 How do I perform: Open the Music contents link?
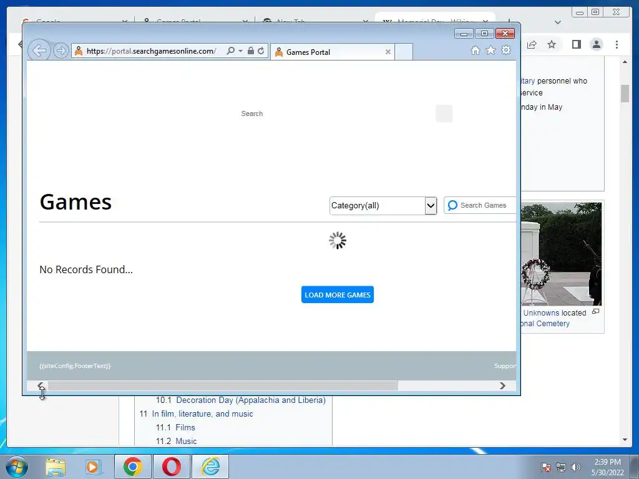coord(186,441)
